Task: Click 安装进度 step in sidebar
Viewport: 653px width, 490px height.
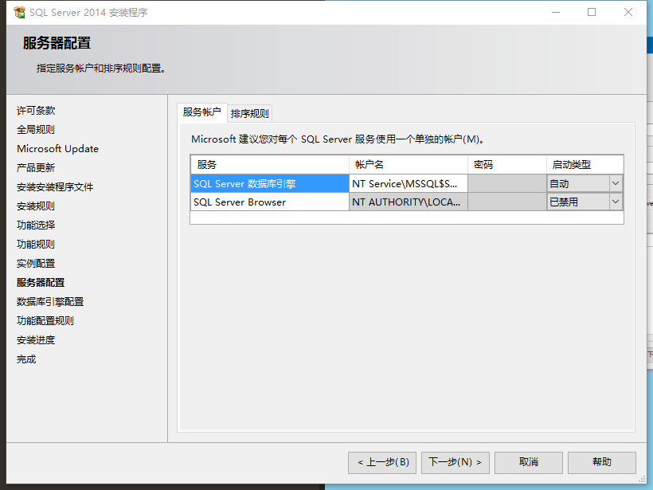Action: (36, 340)
